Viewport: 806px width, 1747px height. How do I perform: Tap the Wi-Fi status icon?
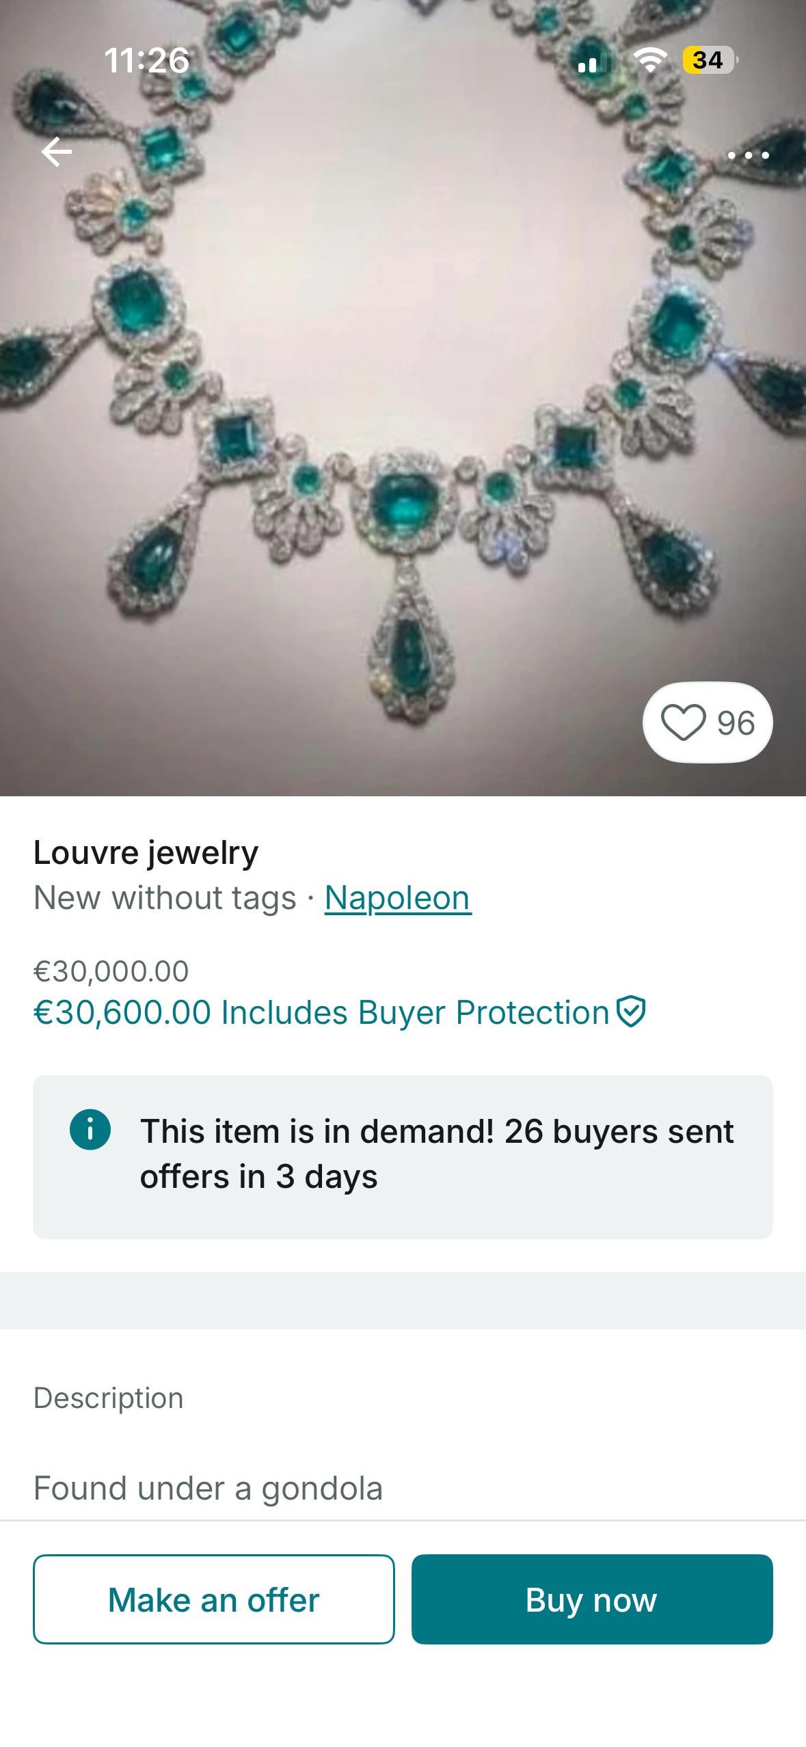coord(650,60)
